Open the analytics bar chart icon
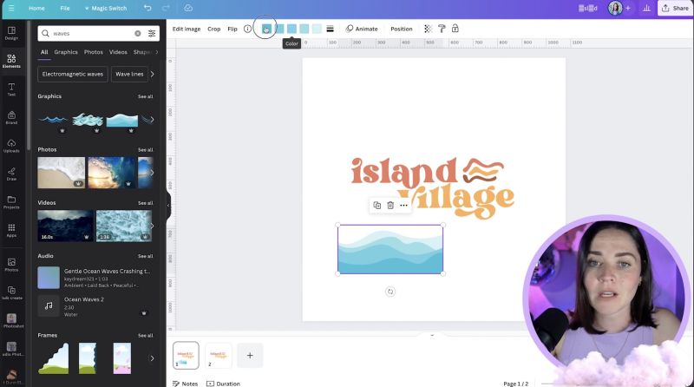This screenshot has height=387, width=694. click(646, 8)
